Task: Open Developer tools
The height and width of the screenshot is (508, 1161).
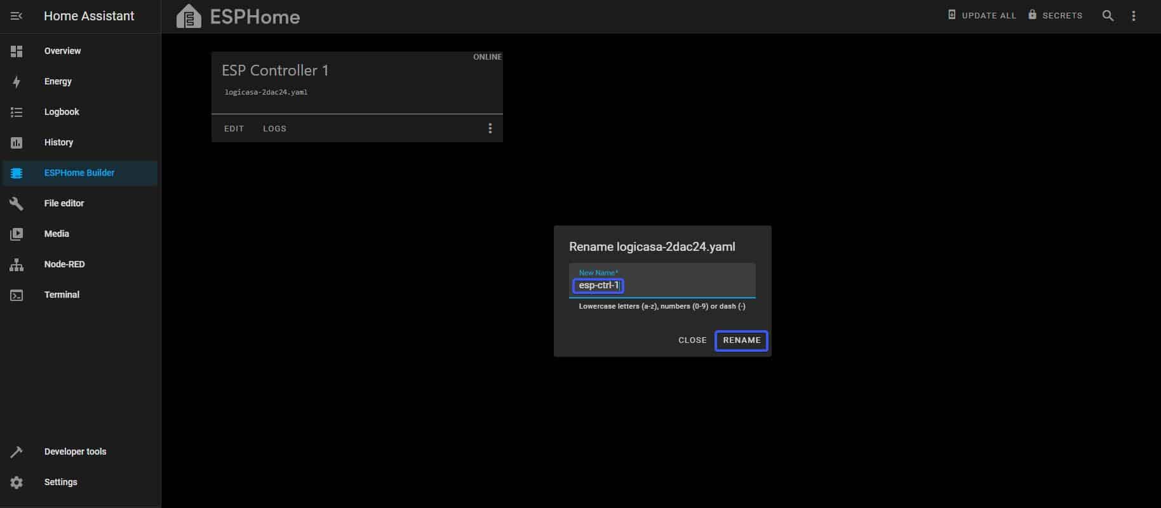Action: tap(80, 451)
